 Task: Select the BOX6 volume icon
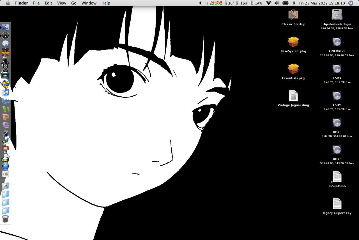pyautogui.click(x=337, y=123)
